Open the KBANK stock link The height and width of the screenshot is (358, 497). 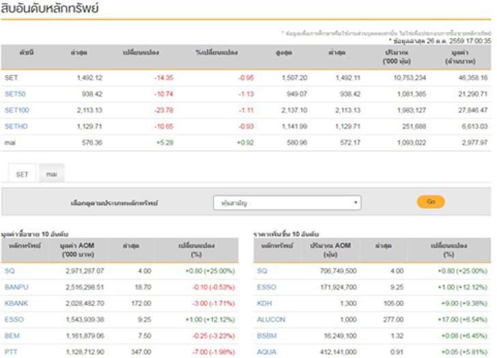click(x=16, y=303)
